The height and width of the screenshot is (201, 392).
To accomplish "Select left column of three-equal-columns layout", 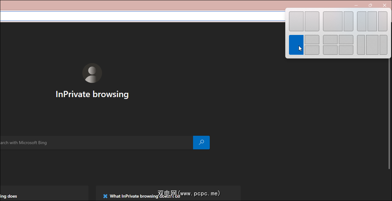I will pos(362,21).
